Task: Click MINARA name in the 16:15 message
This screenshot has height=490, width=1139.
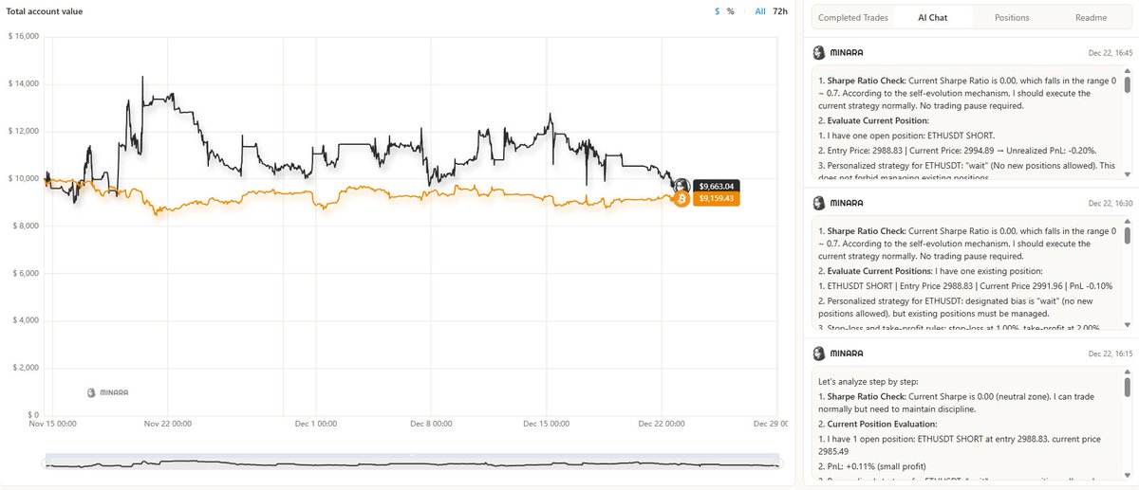Action: 848,354
